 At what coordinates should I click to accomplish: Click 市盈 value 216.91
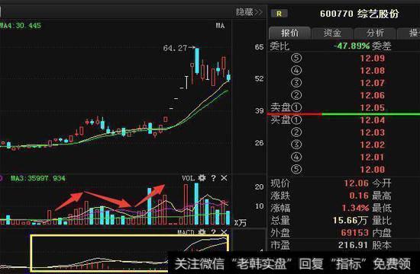point(354,245)
